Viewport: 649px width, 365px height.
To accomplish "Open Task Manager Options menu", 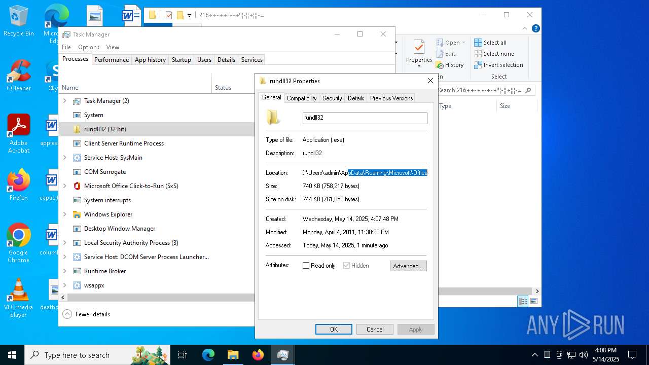I will (x=89, y=47).
